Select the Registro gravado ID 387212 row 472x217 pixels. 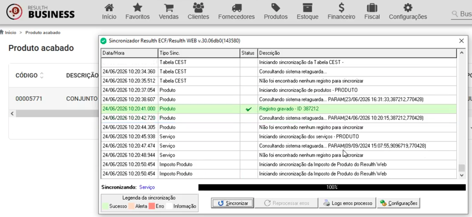279,109
